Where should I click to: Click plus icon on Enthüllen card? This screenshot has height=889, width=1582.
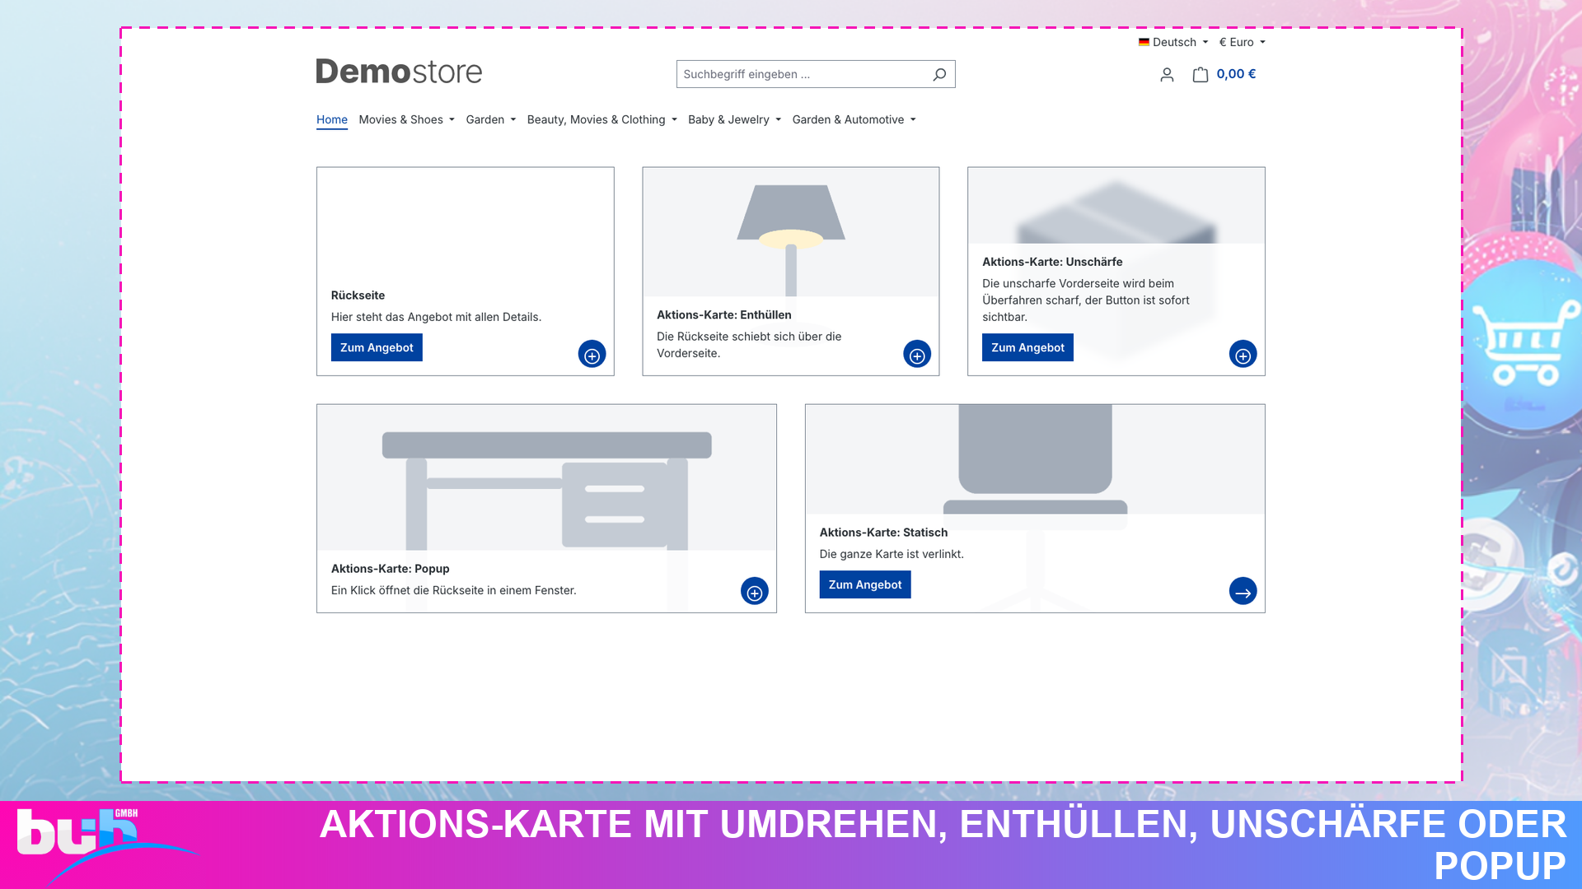tap(917, 355)
